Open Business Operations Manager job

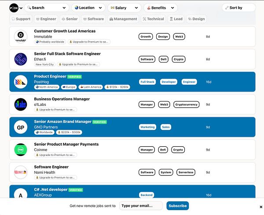tap(62, 99)
